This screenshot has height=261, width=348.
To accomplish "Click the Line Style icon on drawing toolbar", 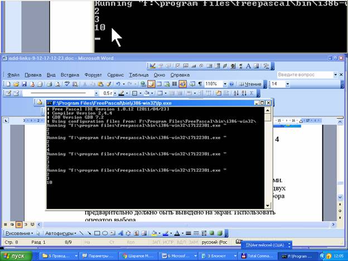I will coord(188,233).
